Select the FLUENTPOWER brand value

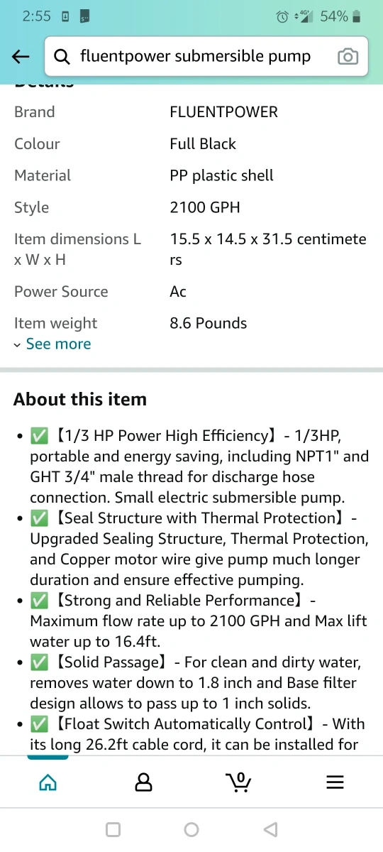tap(224, 111)
